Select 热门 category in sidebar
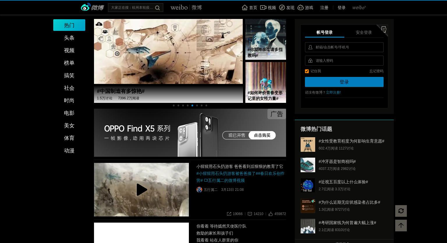The height and width of the screenshot is (243, 447). point(69,25)
